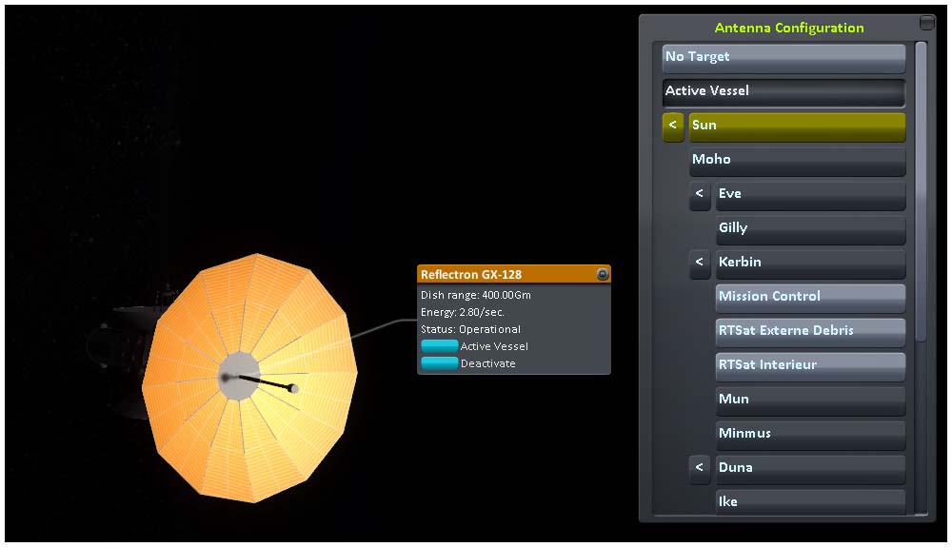This screenshot has width=952, height=547.
Task: Select Duna as target
Action: (x=810, y=469)
